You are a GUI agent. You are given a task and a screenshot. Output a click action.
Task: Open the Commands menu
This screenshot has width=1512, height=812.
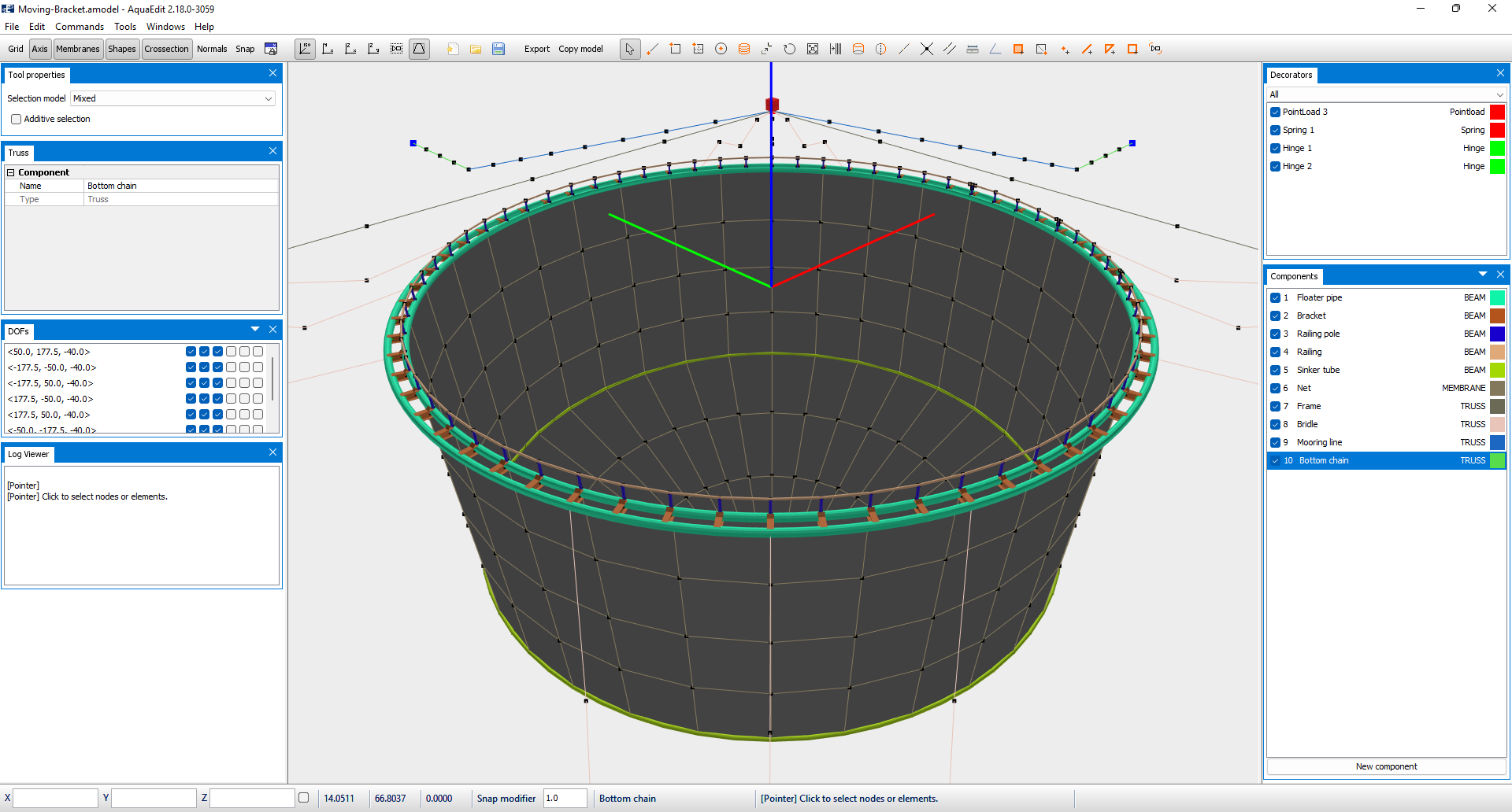point(80,27)
